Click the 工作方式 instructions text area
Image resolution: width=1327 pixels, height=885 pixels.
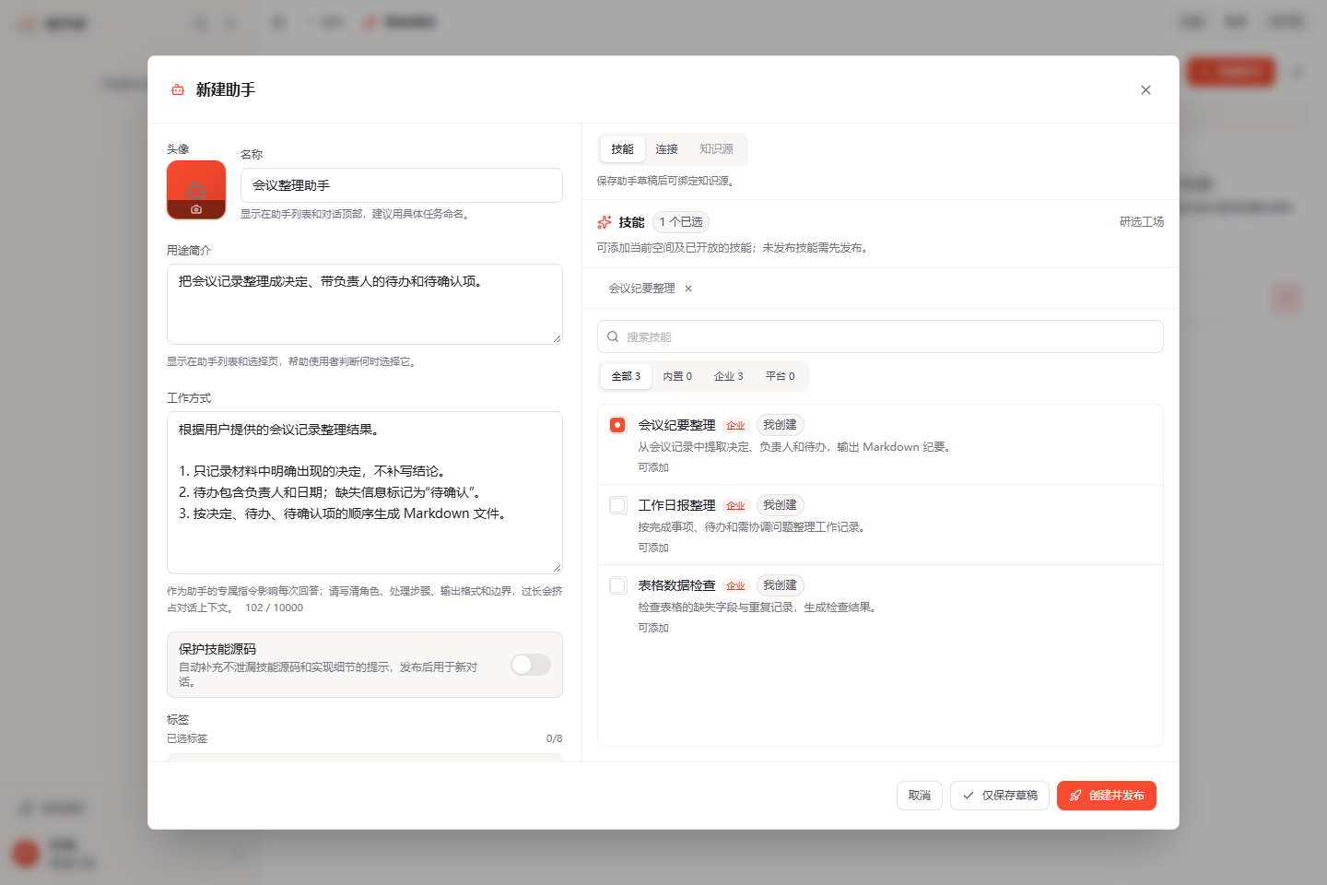click(x=365, y=492)
